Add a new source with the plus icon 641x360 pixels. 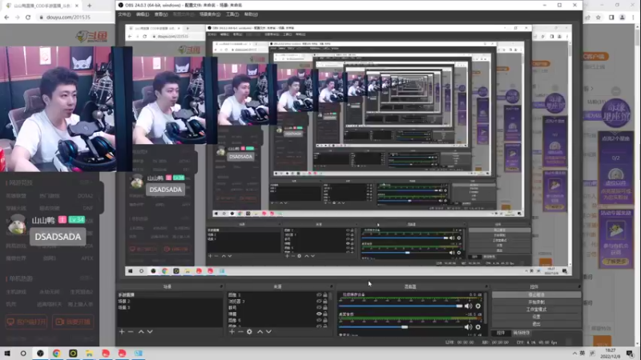[x=232, y=332]
